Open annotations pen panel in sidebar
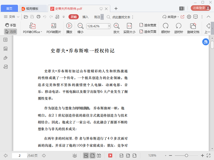214x160 pixels. point(5,58)
